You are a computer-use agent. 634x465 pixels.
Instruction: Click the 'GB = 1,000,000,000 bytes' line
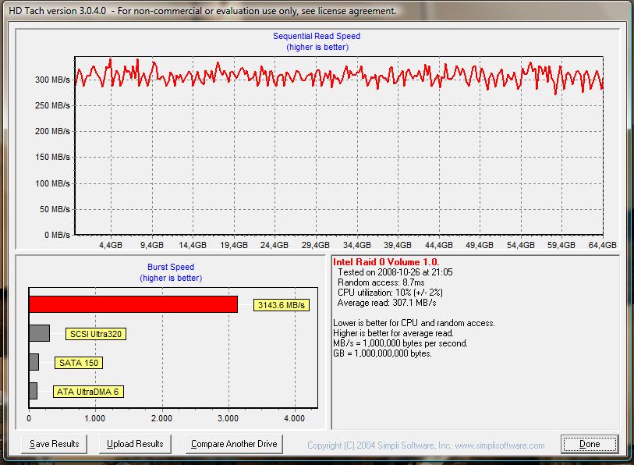pyautogui.click(x=382, y=353)
